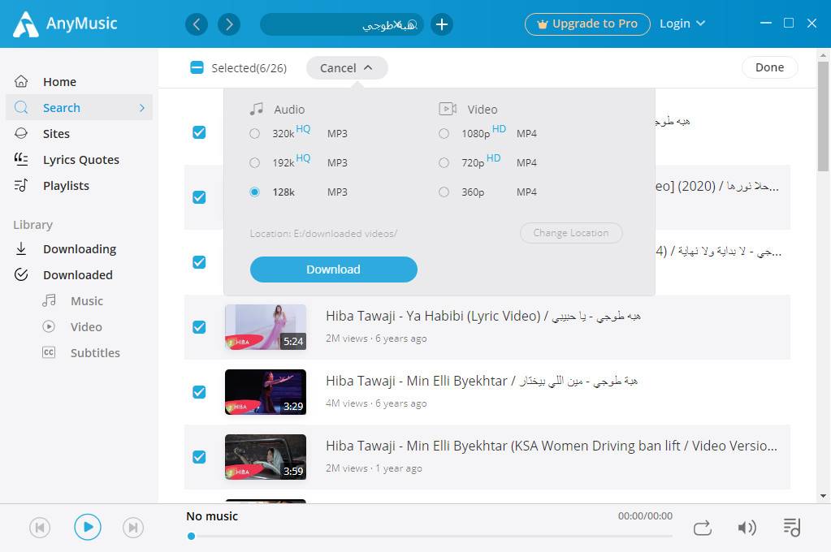Uncheck the first result's checkbox
Viewport: 831px width, 552px height.
point(199,132)
